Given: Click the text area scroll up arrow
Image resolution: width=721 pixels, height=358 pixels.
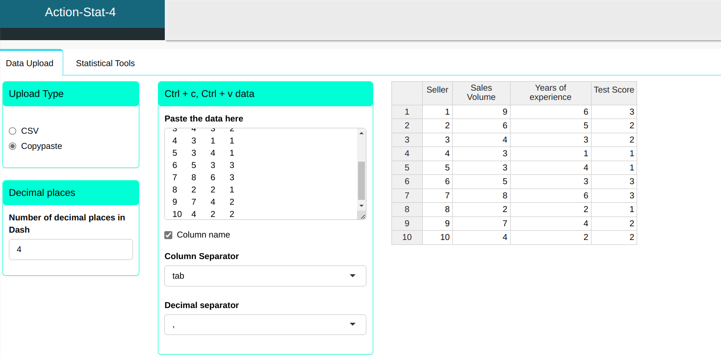Looking at the screenshot, I should pos(361,133).
